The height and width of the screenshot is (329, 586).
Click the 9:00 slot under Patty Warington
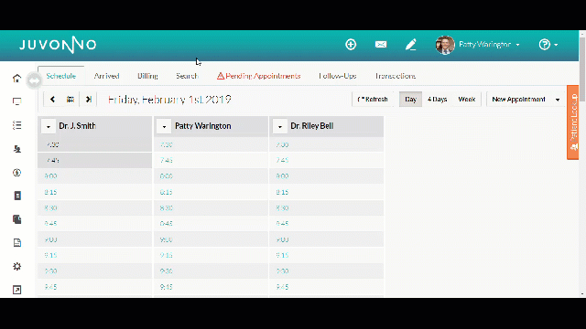pos(212,239)
